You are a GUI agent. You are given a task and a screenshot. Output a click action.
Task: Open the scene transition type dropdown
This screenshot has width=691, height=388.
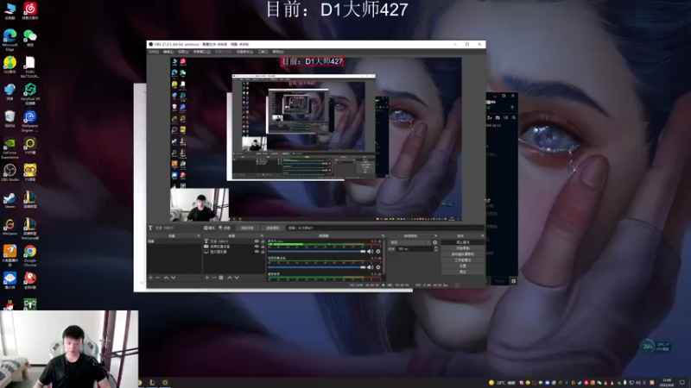pos(409,242)
